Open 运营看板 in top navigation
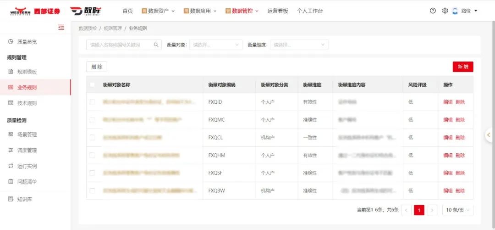The image size is (495, 230). point(278,11)
